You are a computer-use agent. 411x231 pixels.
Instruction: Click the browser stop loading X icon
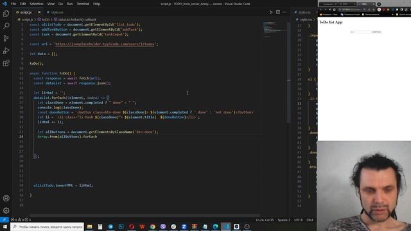329,10
